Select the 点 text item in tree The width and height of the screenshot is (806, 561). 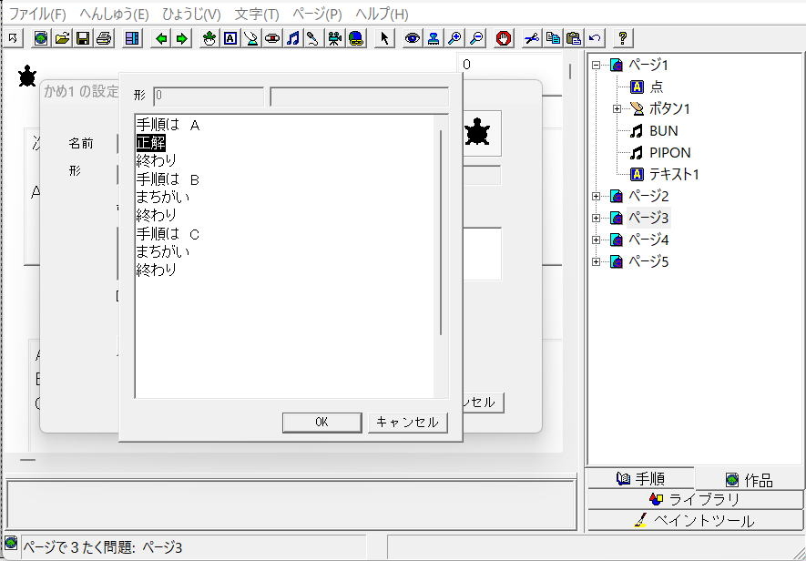pyautogui.click(x=657, y=87)
